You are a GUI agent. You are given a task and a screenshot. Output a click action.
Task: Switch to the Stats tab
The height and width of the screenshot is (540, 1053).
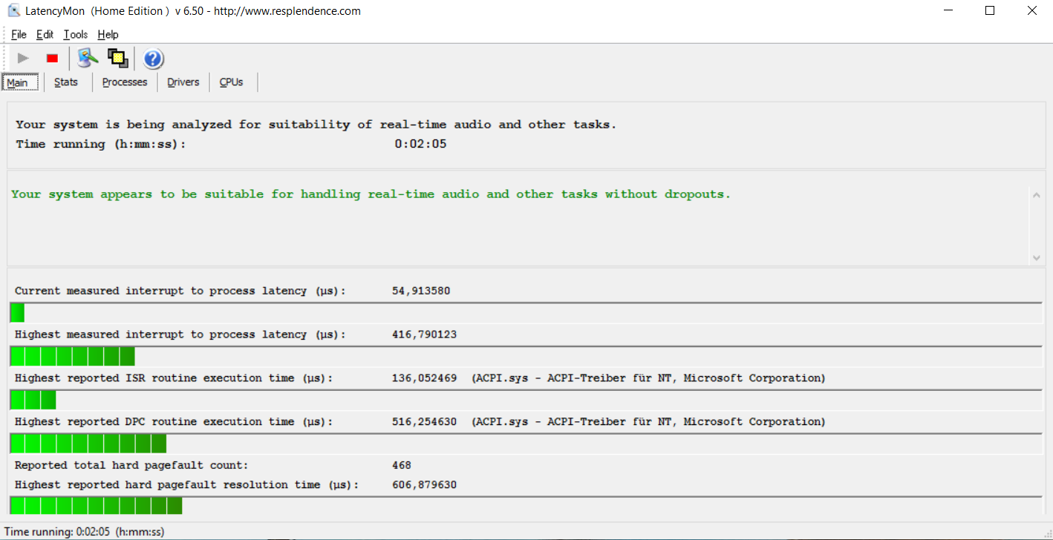[66, 82]
